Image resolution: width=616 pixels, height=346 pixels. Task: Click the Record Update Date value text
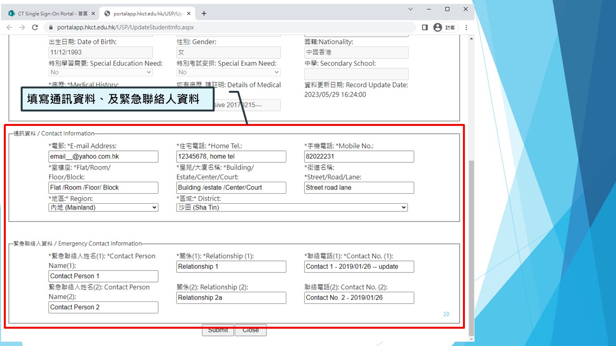point(335,95)
